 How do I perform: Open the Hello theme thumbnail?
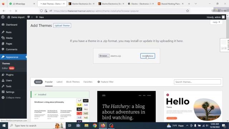[193, 106]
